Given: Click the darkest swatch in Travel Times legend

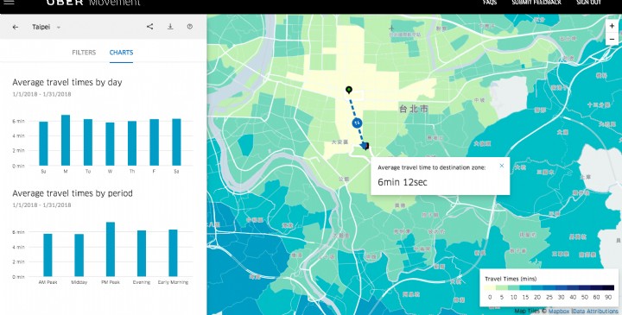Looking at the screenshot, I should (608, 288).
